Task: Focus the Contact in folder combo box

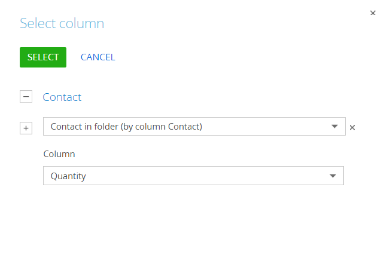Action: [x=194, y=127]
